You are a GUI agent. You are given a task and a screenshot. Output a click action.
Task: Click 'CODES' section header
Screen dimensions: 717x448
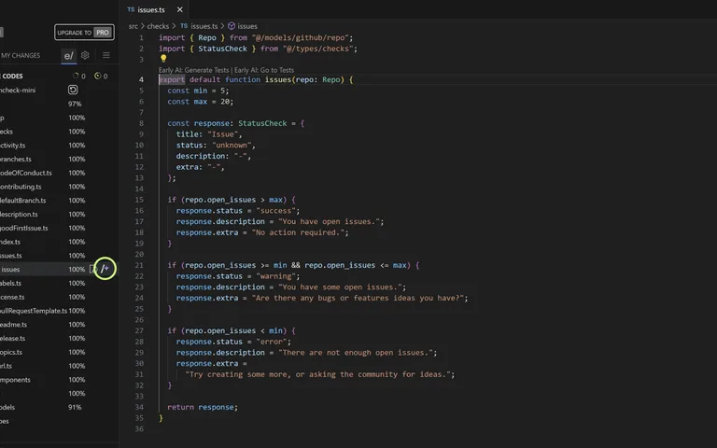click(x=11, y=76)
